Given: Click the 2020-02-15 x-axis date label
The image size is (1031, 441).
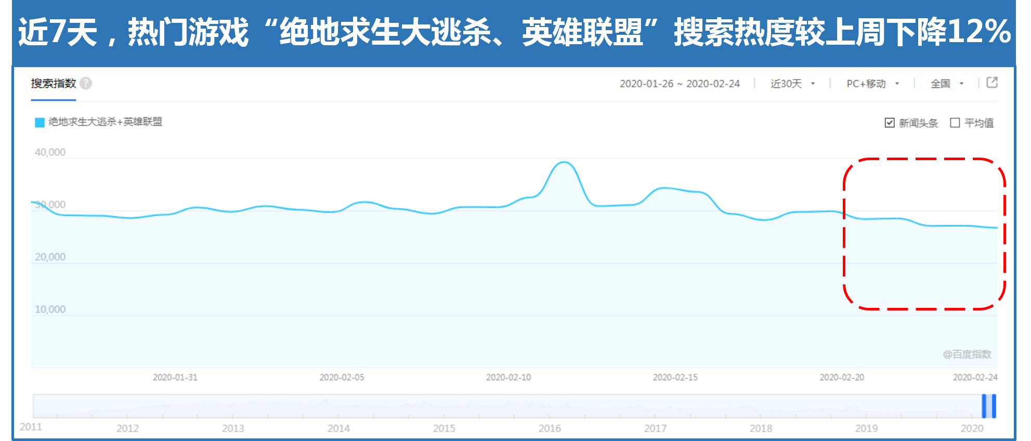Looking at the screenshot, I should 675,377.
